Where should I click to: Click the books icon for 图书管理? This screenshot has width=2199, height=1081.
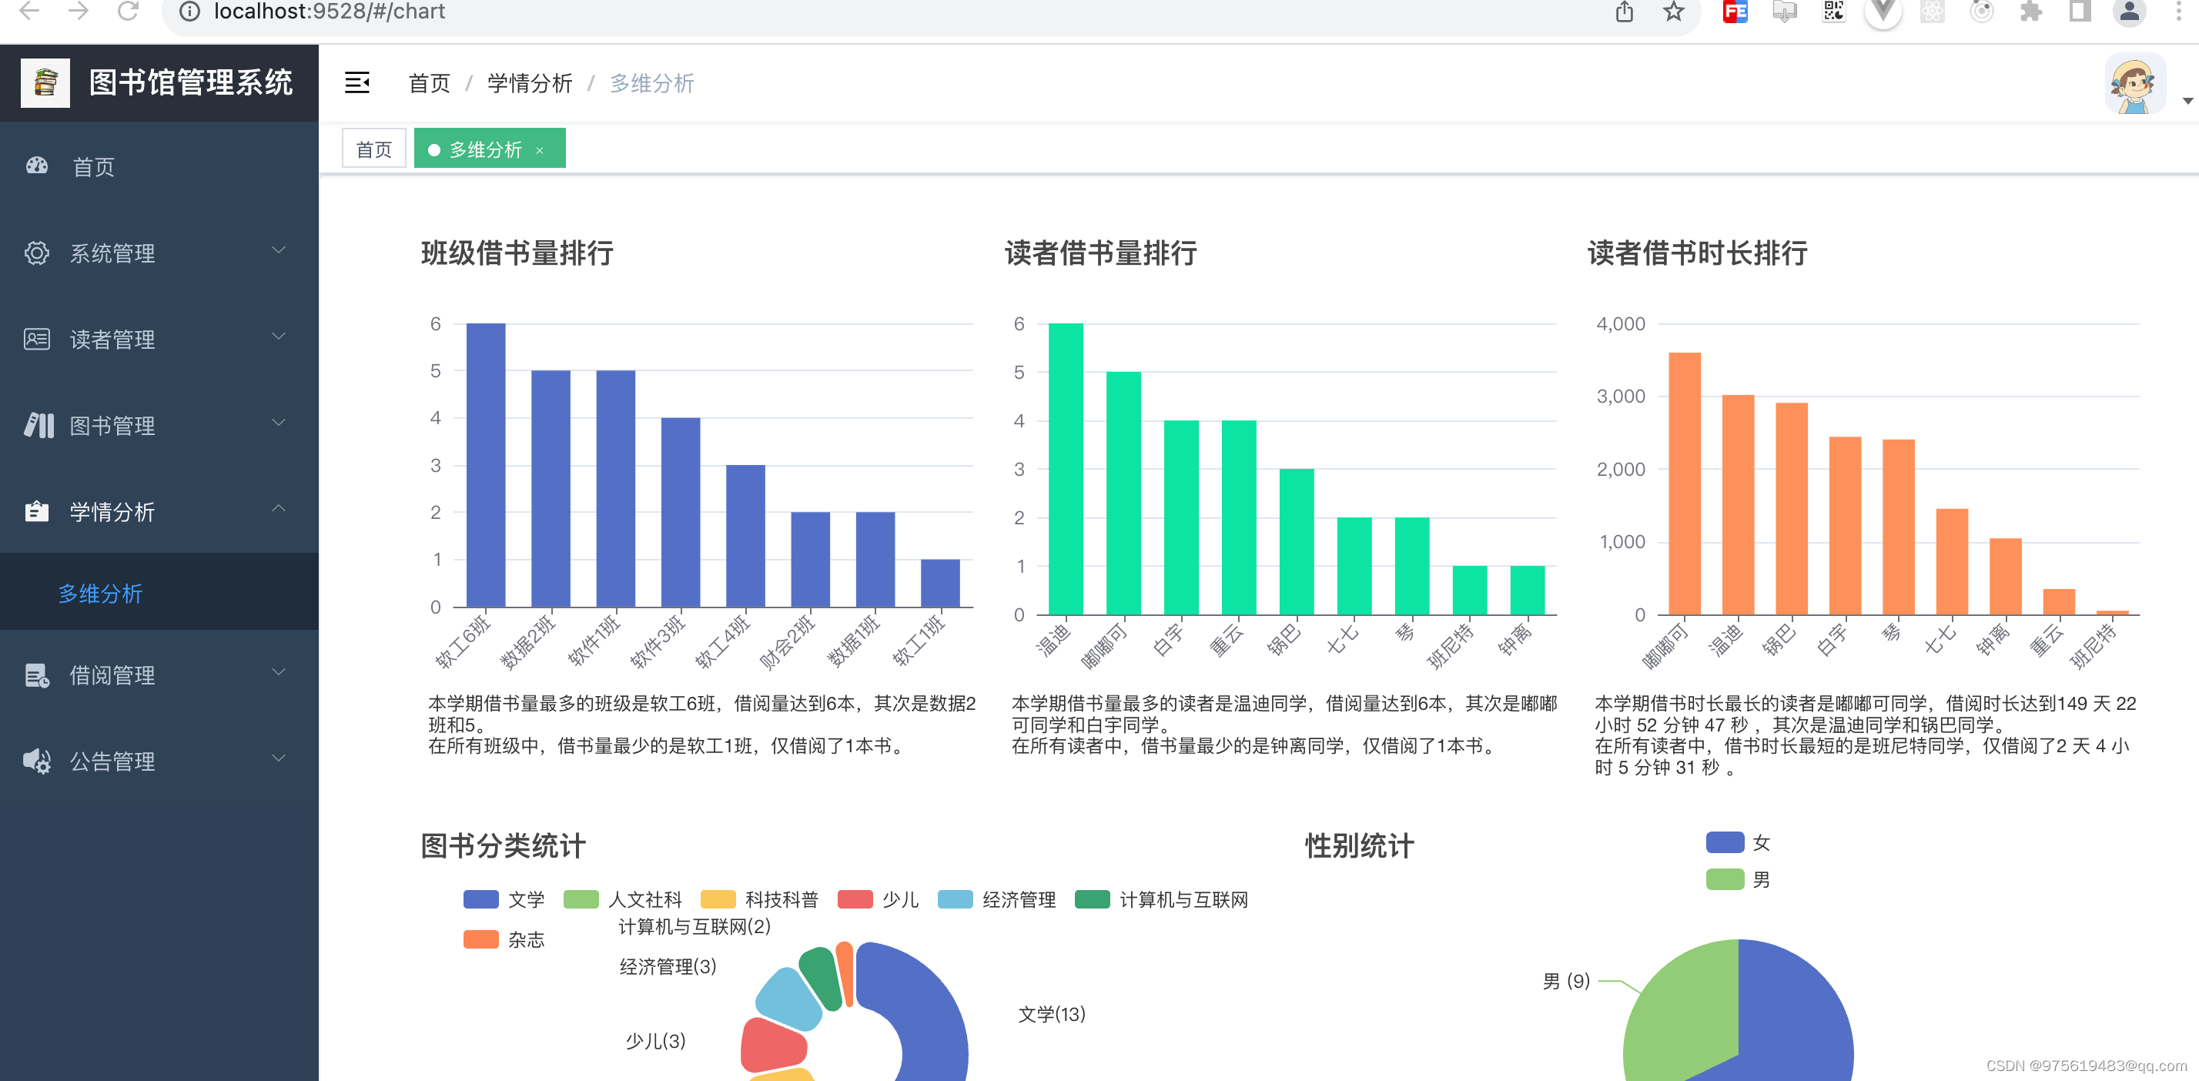(x=38, y=425)
